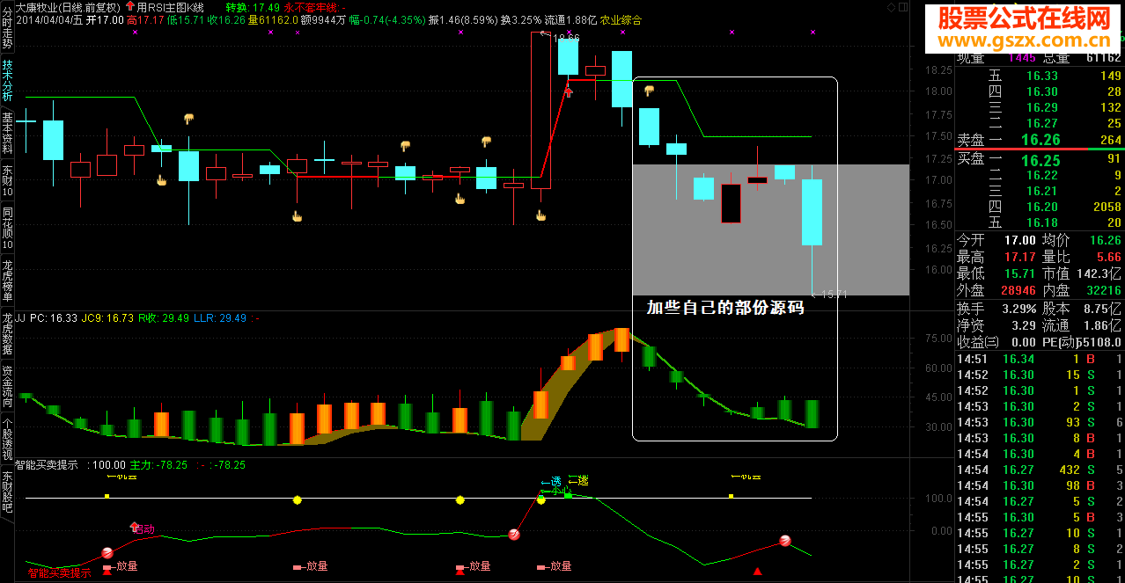
Task: Select the tick row with volume 432
Action: 1040,470
